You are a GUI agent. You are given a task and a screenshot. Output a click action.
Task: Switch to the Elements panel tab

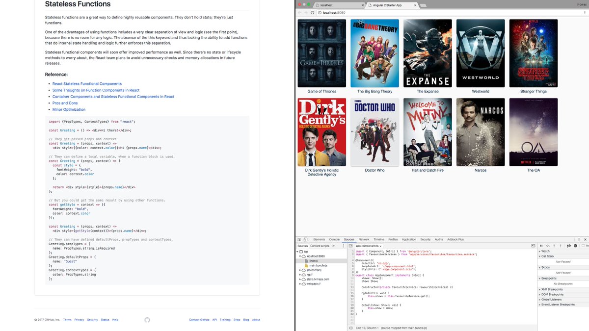tap(319, 239)
